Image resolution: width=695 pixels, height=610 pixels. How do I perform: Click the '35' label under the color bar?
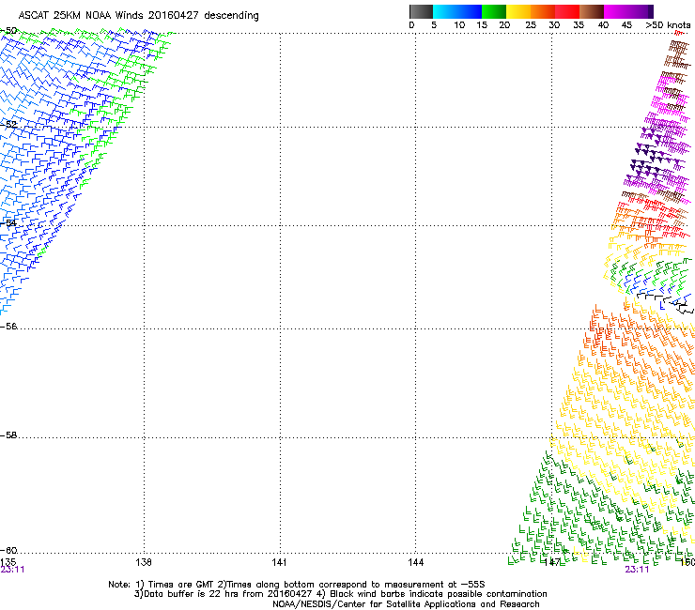pos(579,25)
